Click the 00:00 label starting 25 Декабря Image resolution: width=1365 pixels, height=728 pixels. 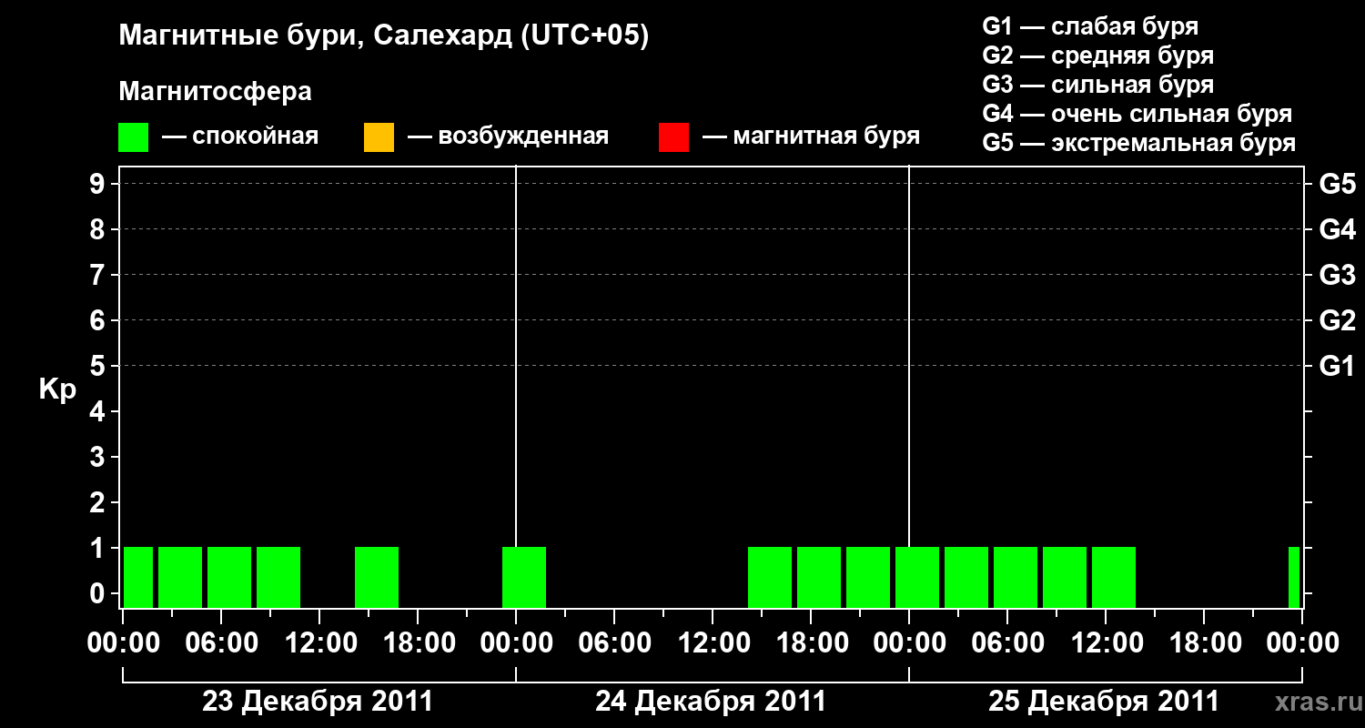[908, 643]
